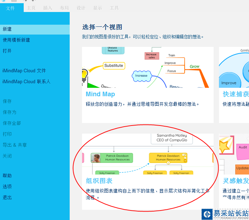The width and height of the screenshot is (249, 220).
Task: Select the Mind Map preview thumbnail
Action: [148, 67]
